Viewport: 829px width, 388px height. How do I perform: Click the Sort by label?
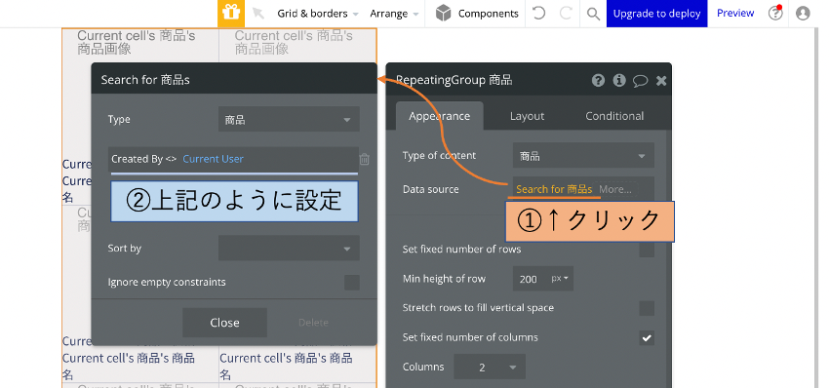[x=125, y=248]
